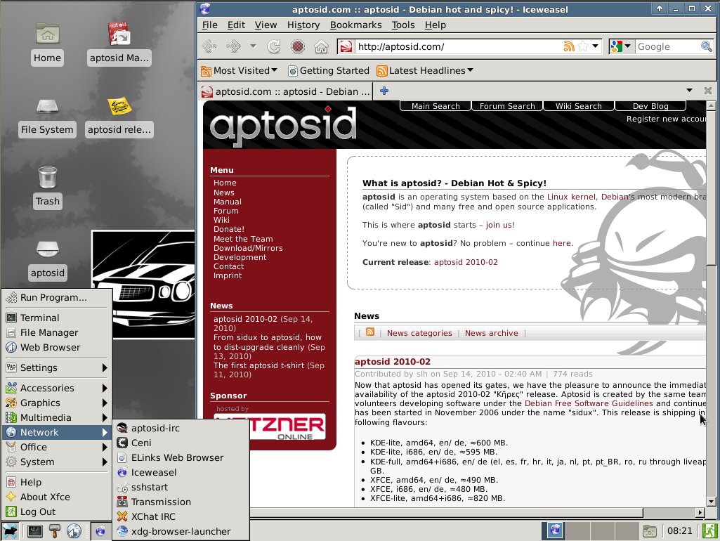The image size is (720, 541).
Task: Click the Main Search button on aptosid page
Action: click(436, 106)
